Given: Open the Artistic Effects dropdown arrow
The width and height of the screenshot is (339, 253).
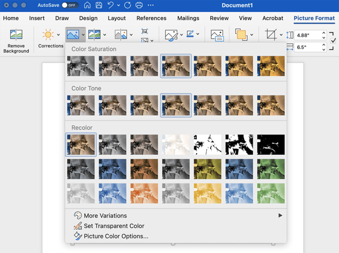Looking at the screenshot, I should (105, 34).
